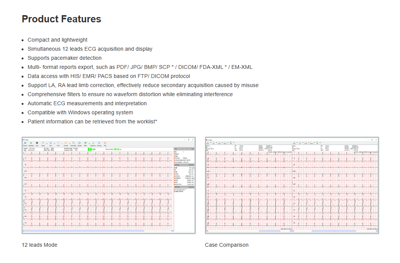Open Speed dropdown arrow in Case Comparison left pane
The image size is (400, 263).
tap(211, 142)
